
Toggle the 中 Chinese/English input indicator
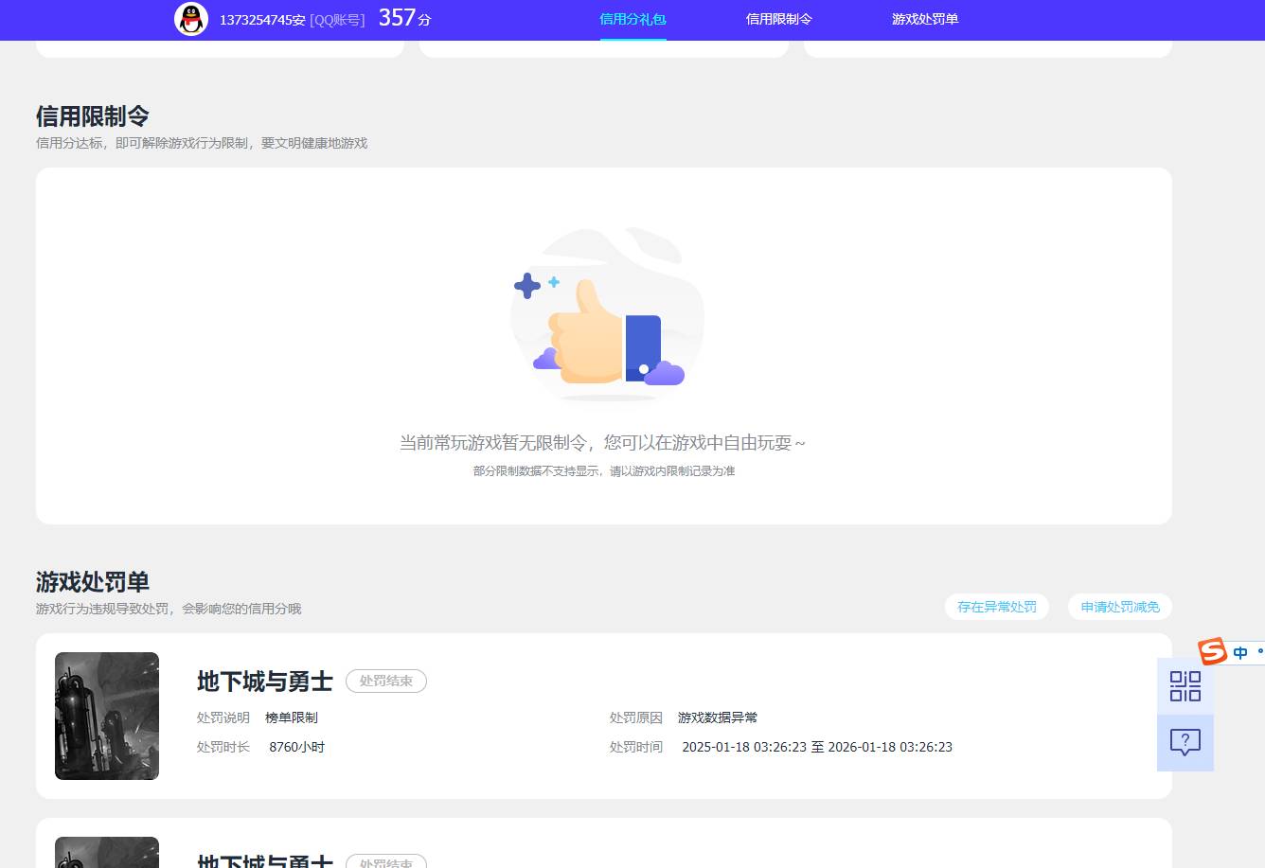1239,652
